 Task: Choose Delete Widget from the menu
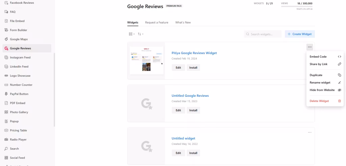click(x=325, y=101)
